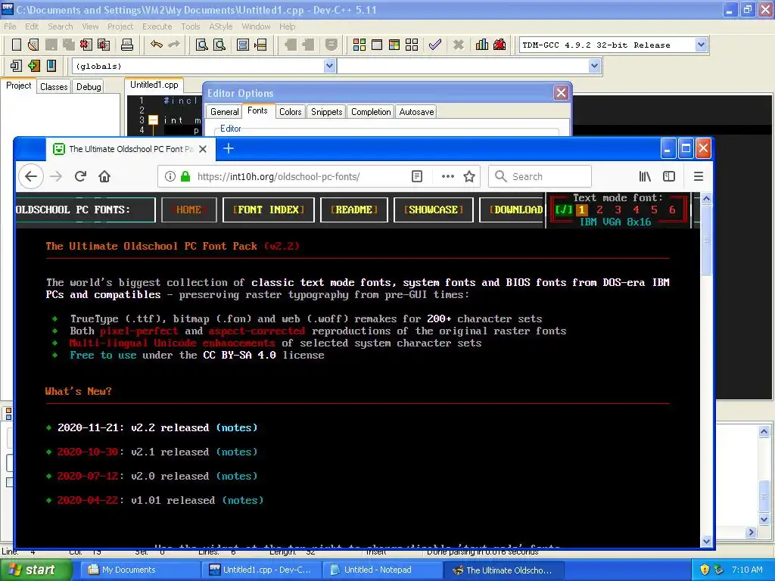Screen dimensions: 775x581
Task: Open the (globals) scope dropdown
Action: click(330, 66)
